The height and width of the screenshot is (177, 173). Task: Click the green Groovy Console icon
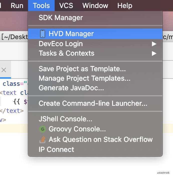(x=42, y=129)
